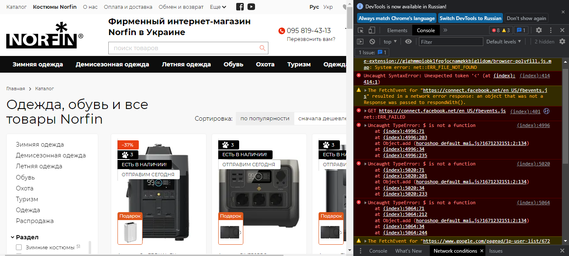Open the (index):414 source link
This screenshot has height=256, width=569.
(535, 76)
